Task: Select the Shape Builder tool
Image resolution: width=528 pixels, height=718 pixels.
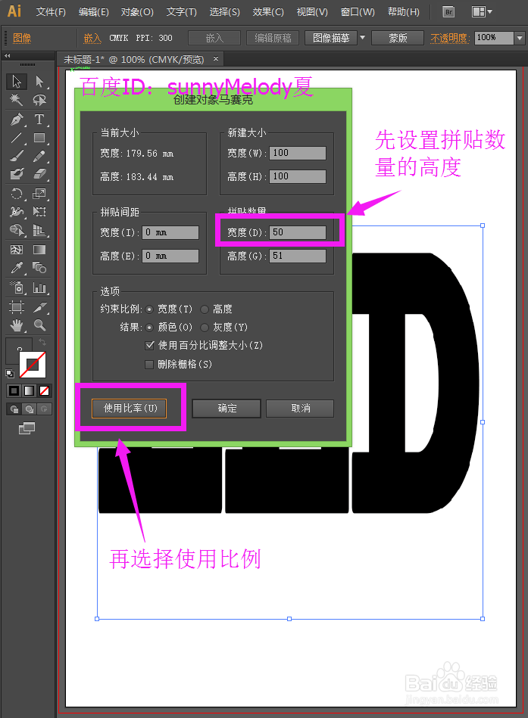Action: click(17, 230)
